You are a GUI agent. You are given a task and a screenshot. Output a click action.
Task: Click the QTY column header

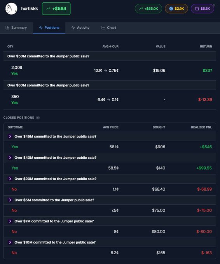pos(10,47)
